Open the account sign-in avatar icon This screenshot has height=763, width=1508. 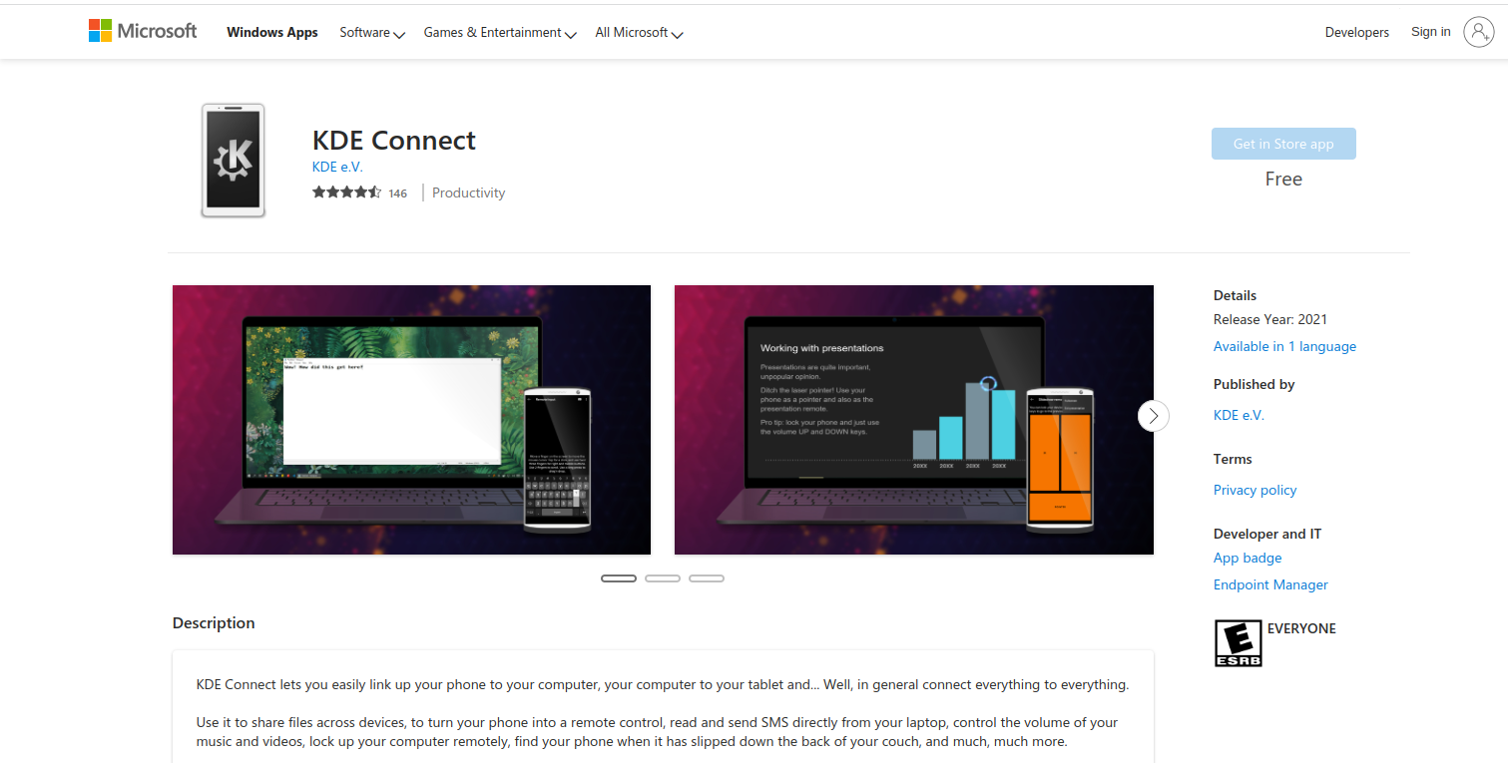[x=1478, y=32]
